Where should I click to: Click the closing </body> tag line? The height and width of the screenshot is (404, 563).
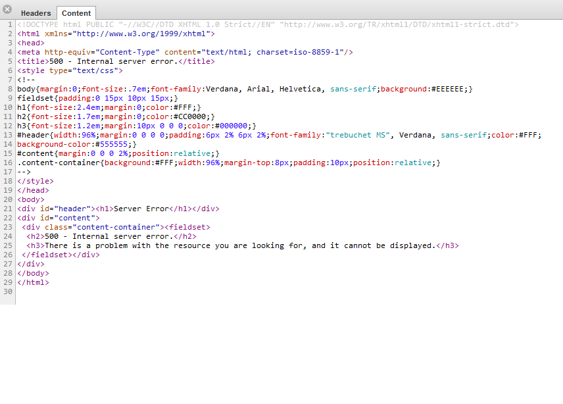point(33,273)
